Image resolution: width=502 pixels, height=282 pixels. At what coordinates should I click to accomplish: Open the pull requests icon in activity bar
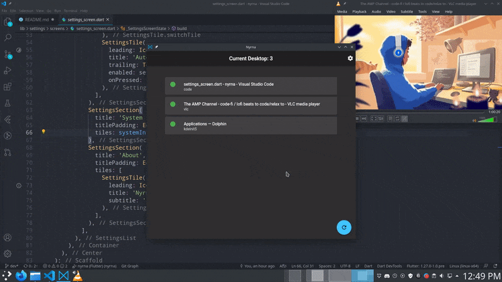[8, 152]
